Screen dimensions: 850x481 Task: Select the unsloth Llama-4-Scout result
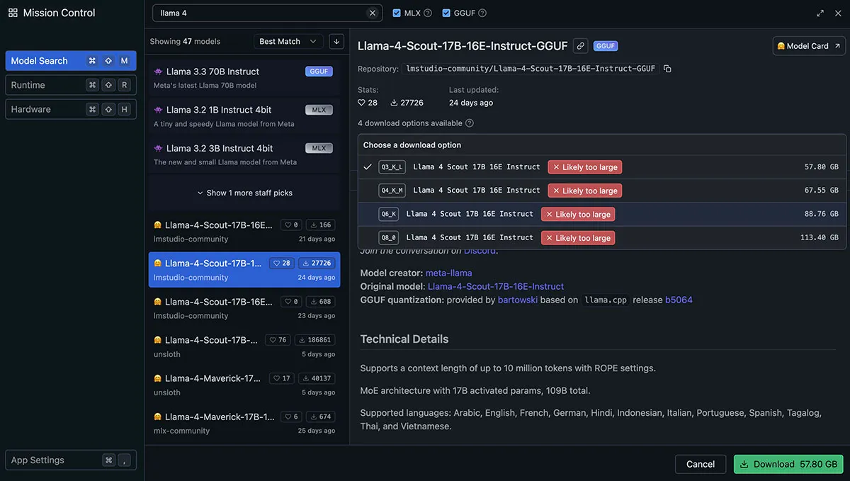pyautogui.click(x=244, y=346)
